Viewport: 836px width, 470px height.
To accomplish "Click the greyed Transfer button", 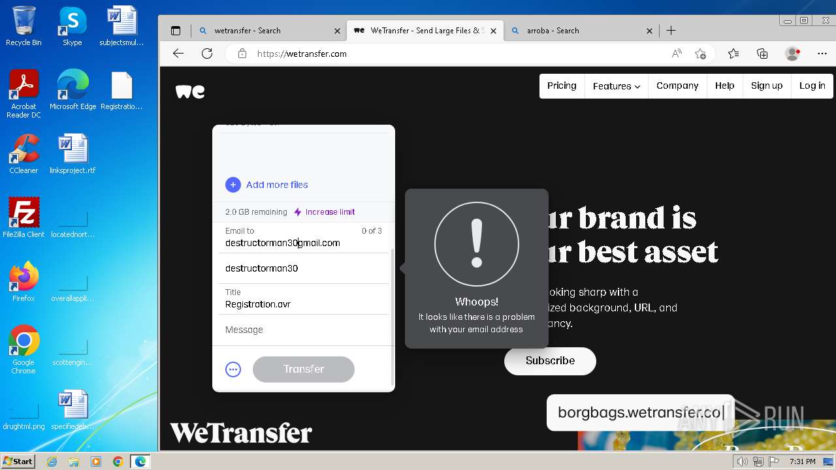I will [x=304, y=369].
